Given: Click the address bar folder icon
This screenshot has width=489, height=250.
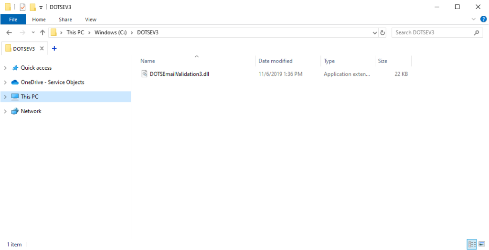Looking at the screenshot, I should [53, 32].
